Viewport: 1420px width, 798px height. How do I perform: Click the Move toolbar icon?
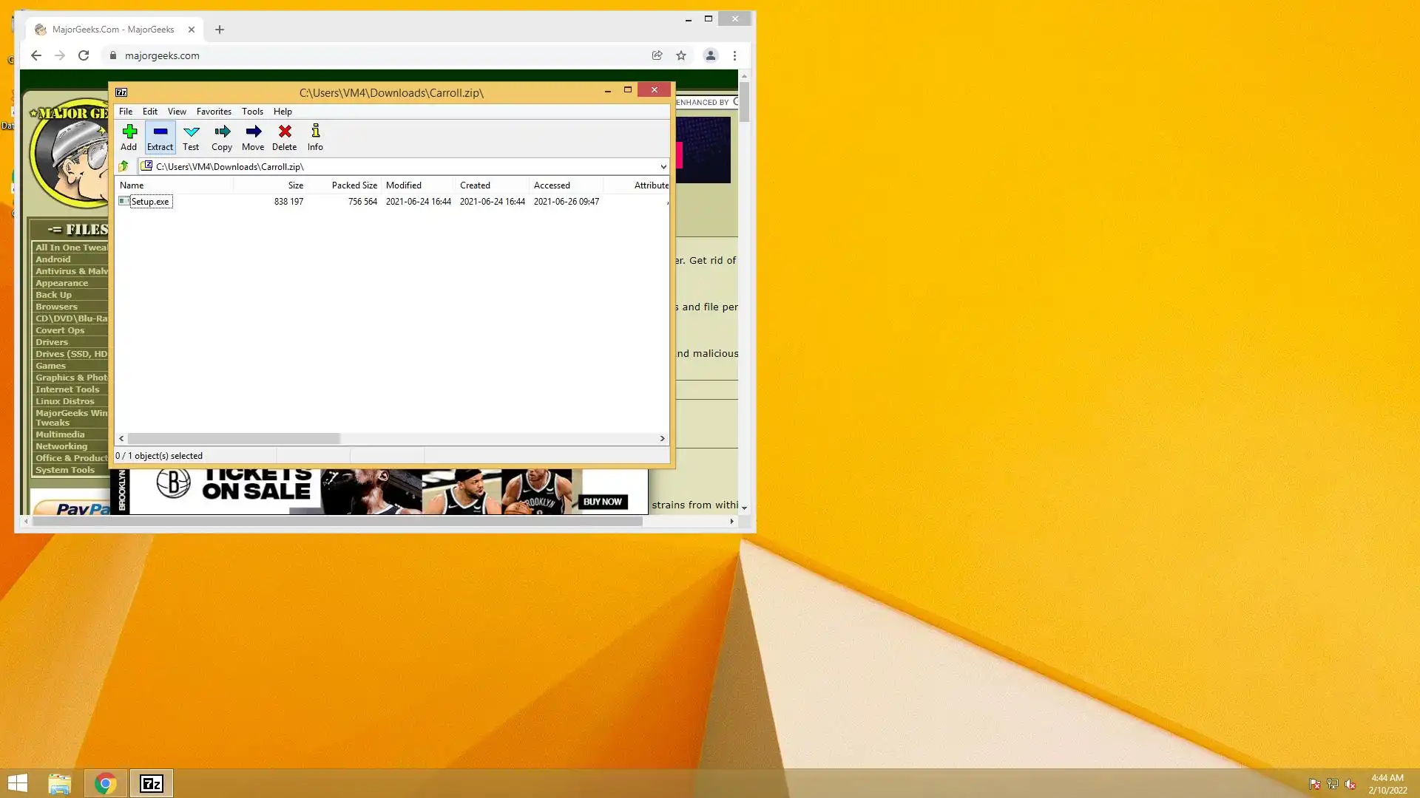tap(253, 137)
